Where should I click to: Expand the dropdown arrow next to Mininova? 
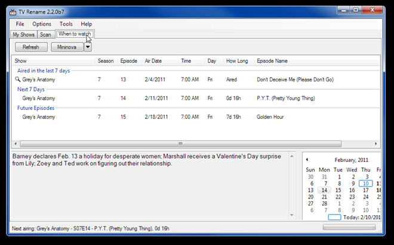(88, 47)
